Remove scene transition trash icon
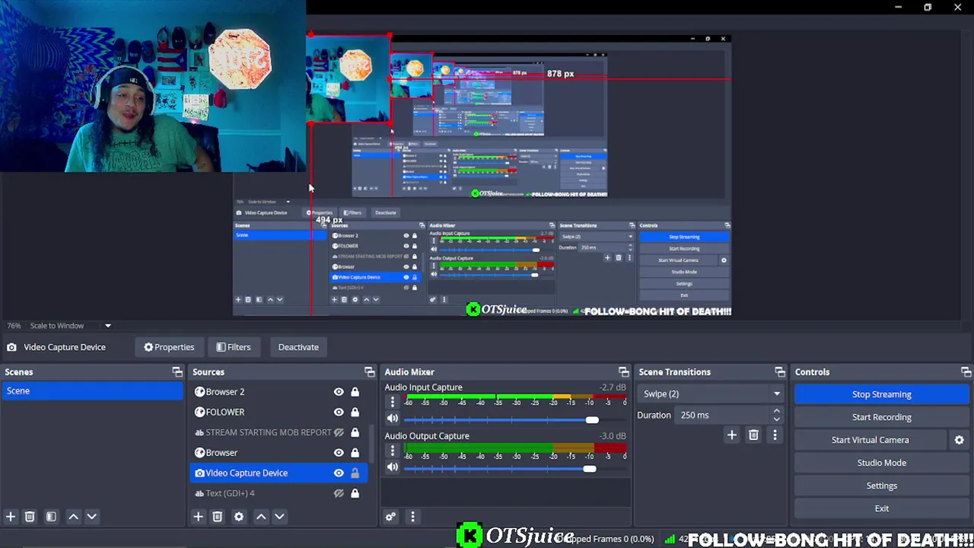This screenshot has width=974, height=548. click(753, 435)
